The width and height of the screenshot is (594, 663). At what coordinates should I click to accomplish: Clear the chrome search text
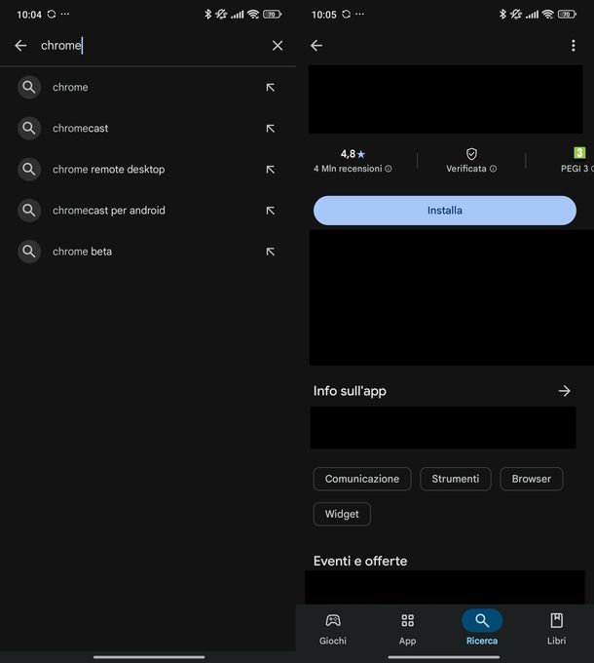click(x=278, y=45)
